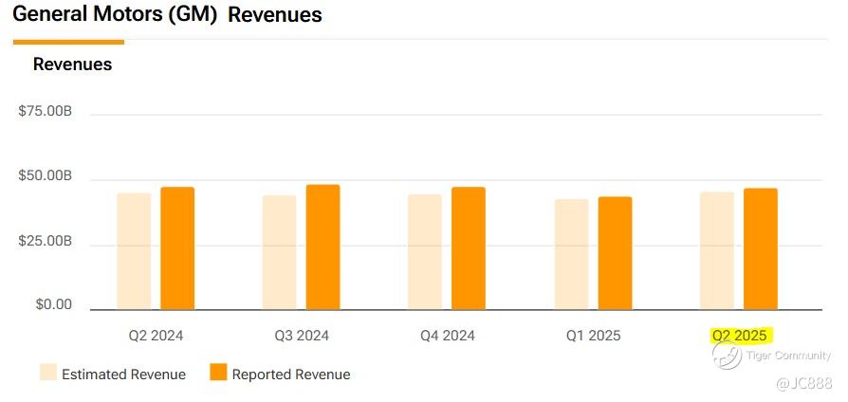This screenshot has height=402, width=848.
Task: Click the General Motors (GM) Revenues heading
Action: pos(167,14)
